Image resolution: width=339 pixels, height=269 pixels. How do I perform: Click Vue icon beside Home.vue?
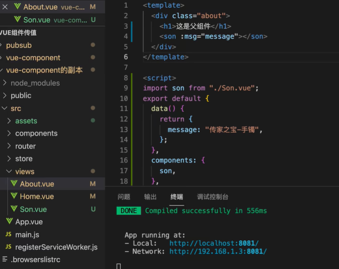[x=14, y=196]
